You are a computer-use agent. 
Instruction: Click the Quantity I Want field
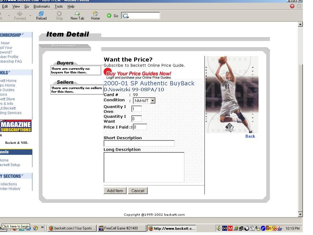137,119
